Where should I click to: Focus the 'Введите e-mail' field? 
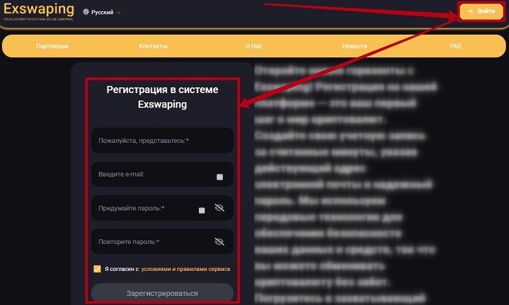pyautogui.click(x=162, y=174)
